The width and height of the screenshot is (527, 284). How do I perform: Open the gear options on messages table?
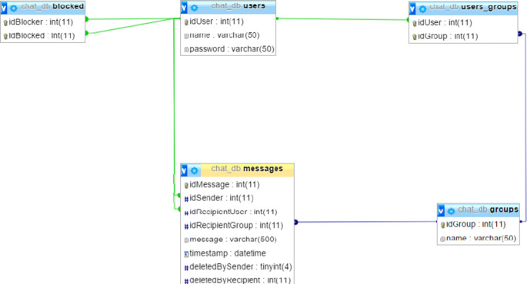[195, 170]
